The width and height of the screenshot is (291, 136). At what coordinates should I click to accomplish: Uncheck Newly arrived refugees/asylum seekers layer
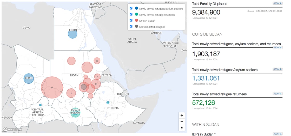[131, 8]
